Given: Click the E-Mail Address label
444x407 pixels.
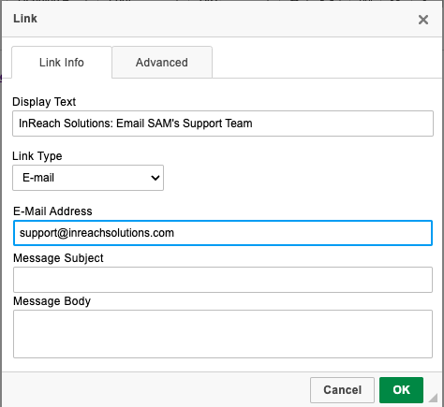Looking at the screenshot, I should pyautogui.click(x=52, y=211).
